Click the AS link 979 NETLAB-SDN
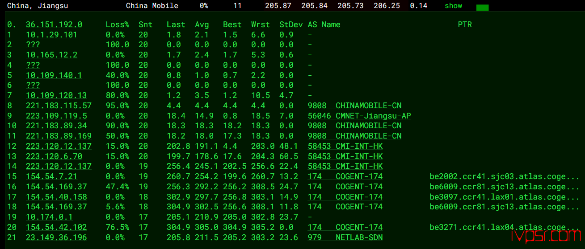 345,237
